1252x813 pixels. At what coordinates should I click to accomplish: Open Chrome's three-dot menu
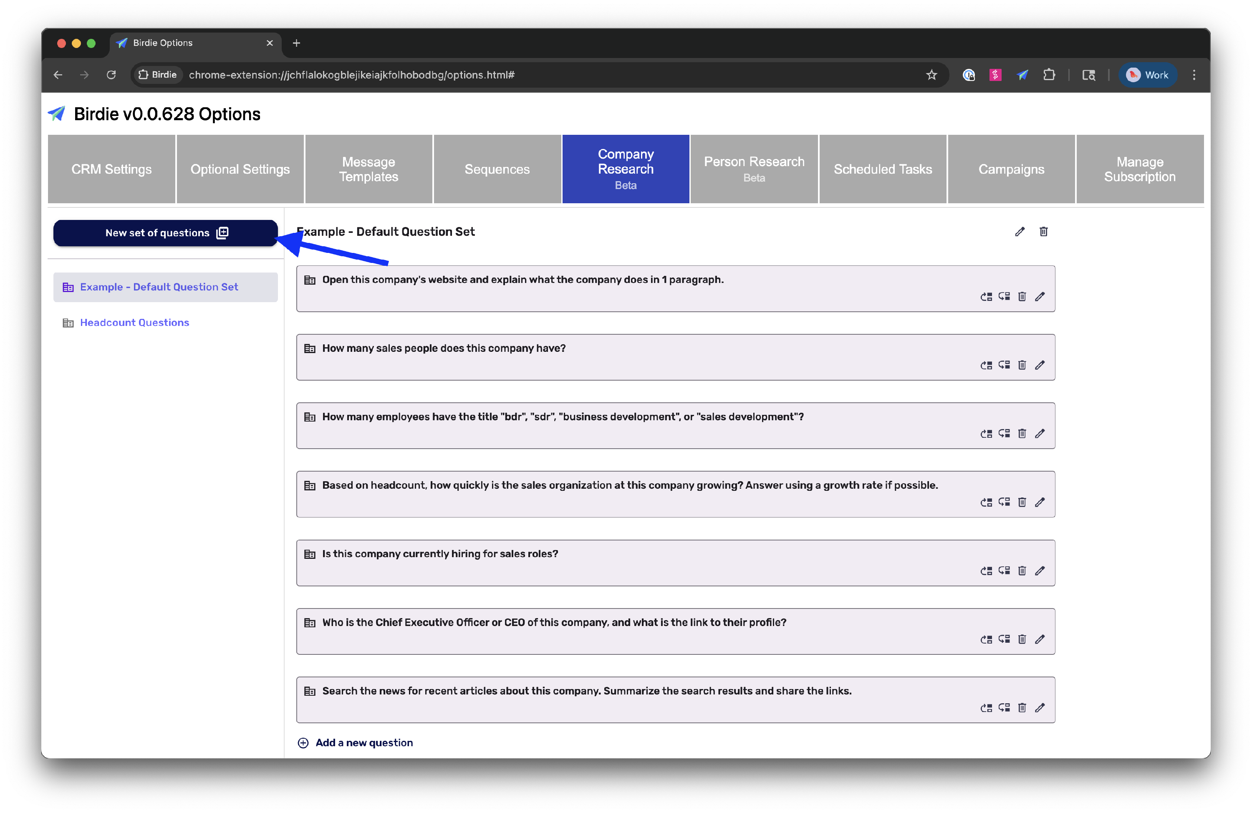pos(1194,75)
